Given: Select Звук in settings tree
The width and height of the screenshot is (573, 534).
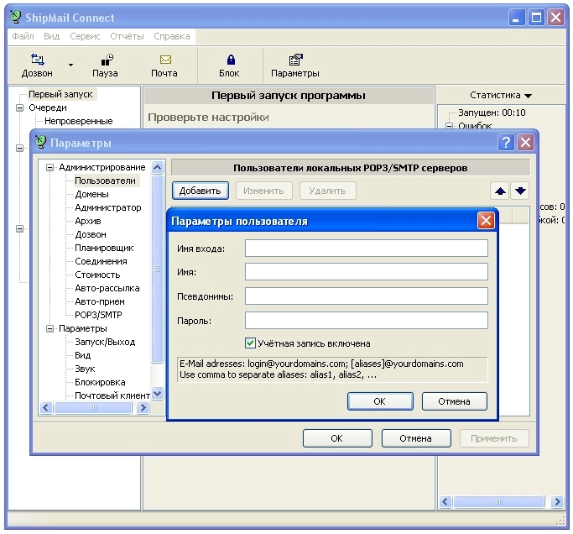Looking at the screenshot, I should [85, 369].
